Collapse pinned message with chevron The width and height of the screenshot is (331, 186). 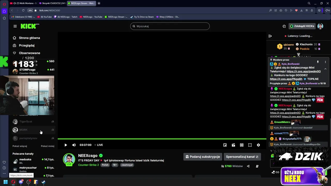click(325, 69)
